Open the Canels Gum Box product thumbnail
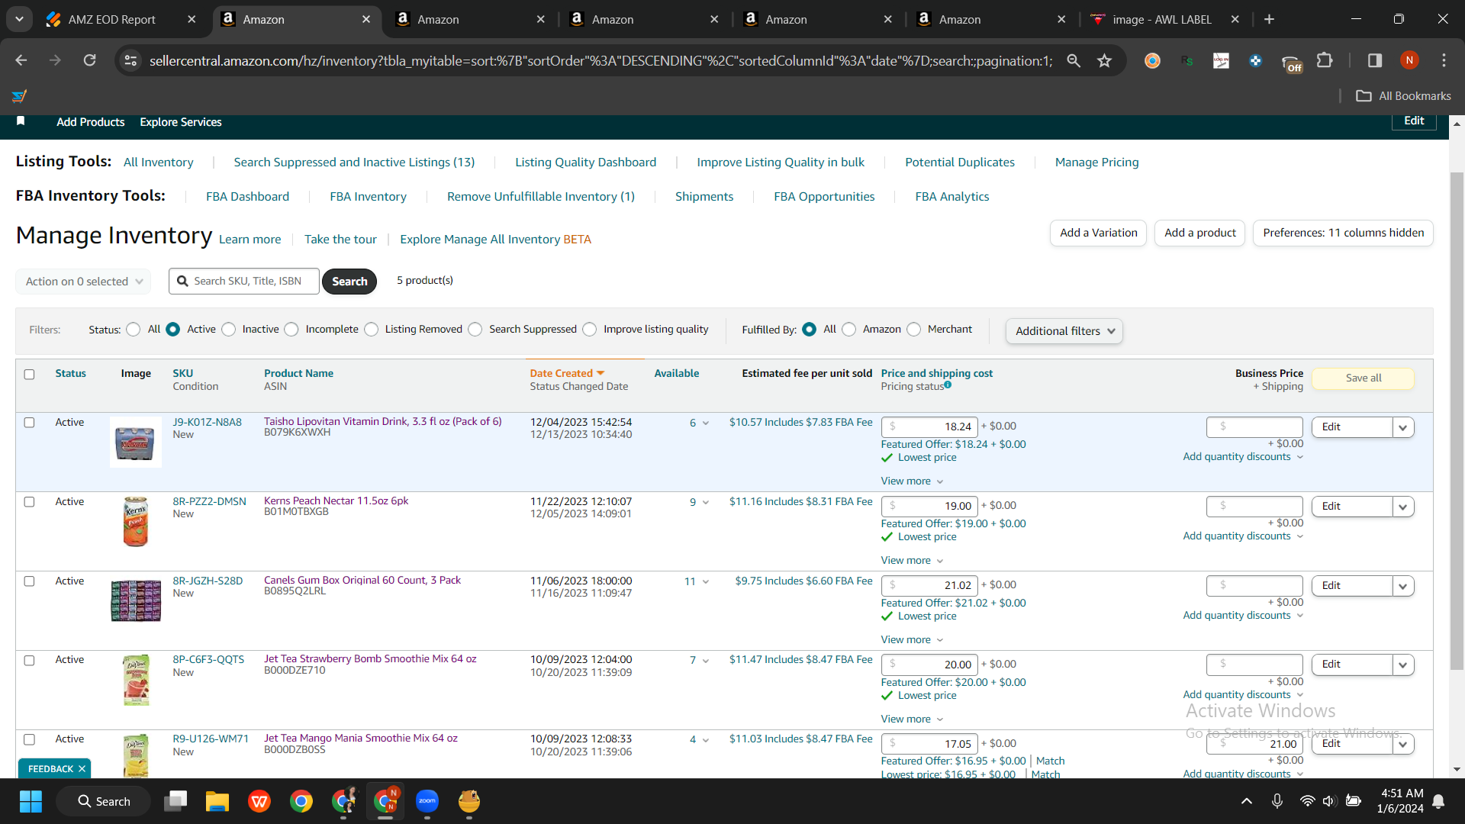1465x824 pixels. coord(136,600)
